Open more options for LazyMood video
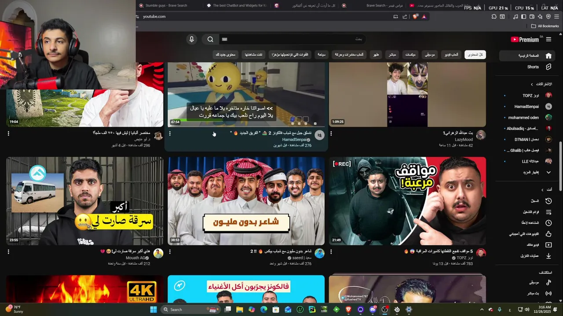 click(331, 133)
